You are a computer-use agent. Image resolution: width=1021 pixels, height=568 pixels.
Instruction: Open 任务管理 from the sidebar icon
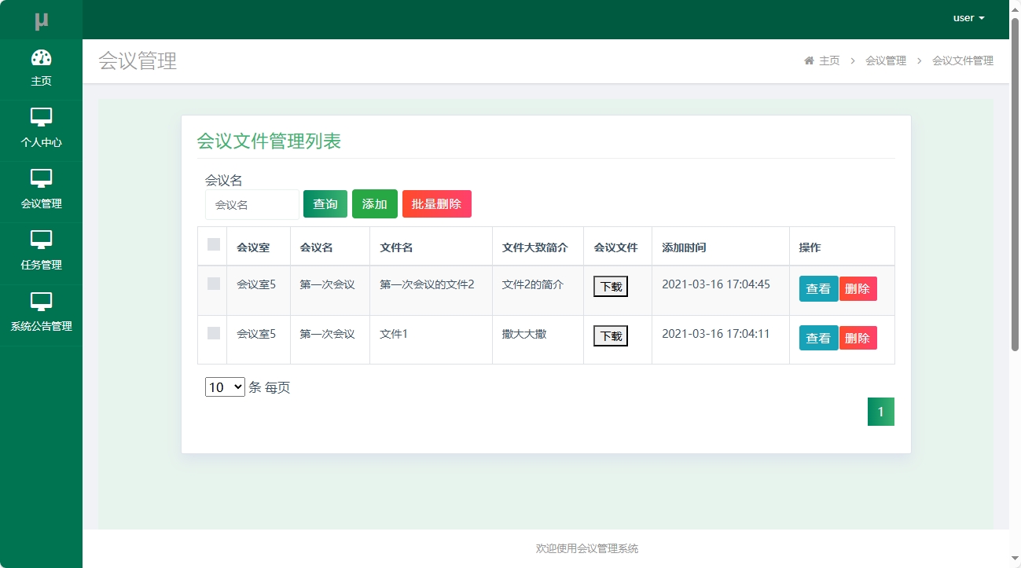[41, 240]
